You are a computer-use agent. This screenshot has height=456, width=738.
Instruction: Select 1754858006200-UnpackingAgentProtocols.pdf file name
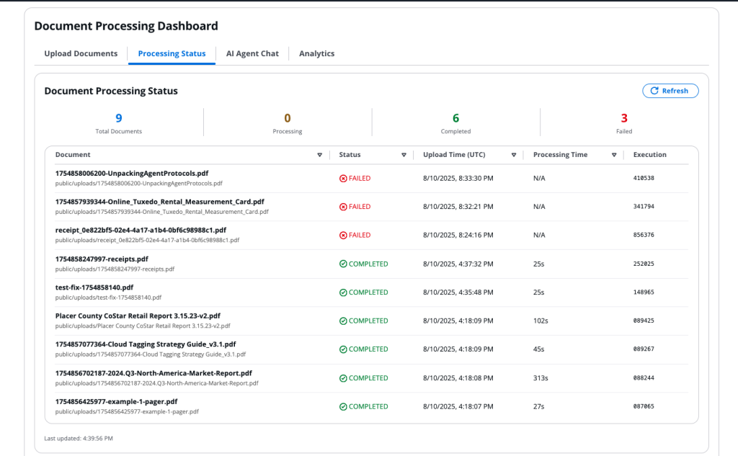click(x=132, y=173)
